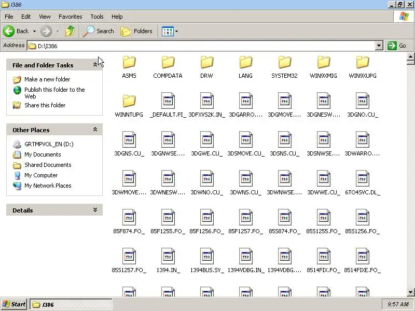Select the DRW folder icon
Image resolution: width=415 pixels, height=311 pixels.
[x=206, y=62]
